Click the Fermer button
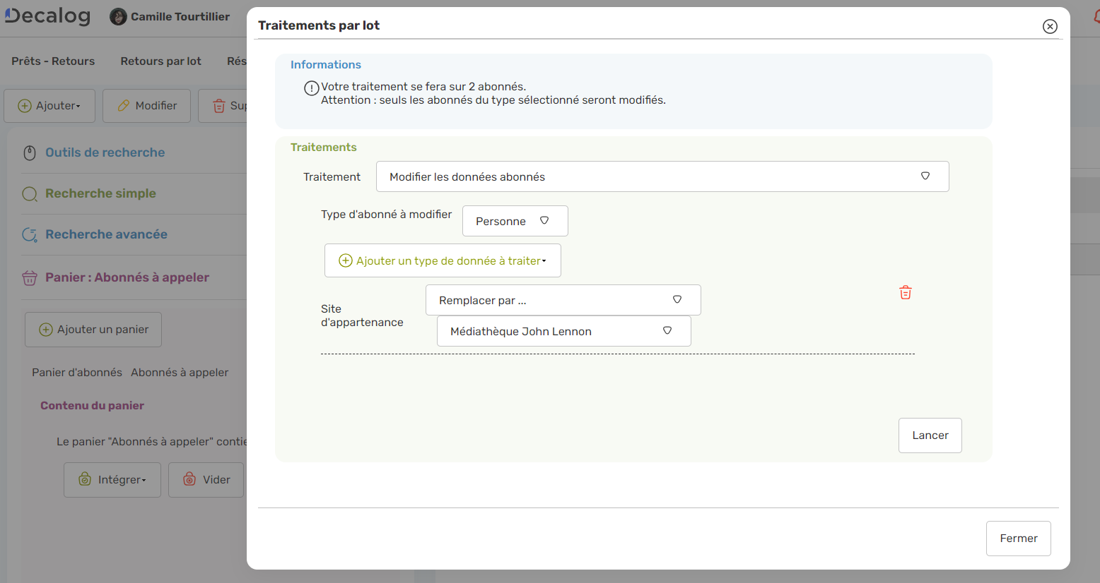The width and height of the screenshot is (1100, 583). tap(1018, 538)
